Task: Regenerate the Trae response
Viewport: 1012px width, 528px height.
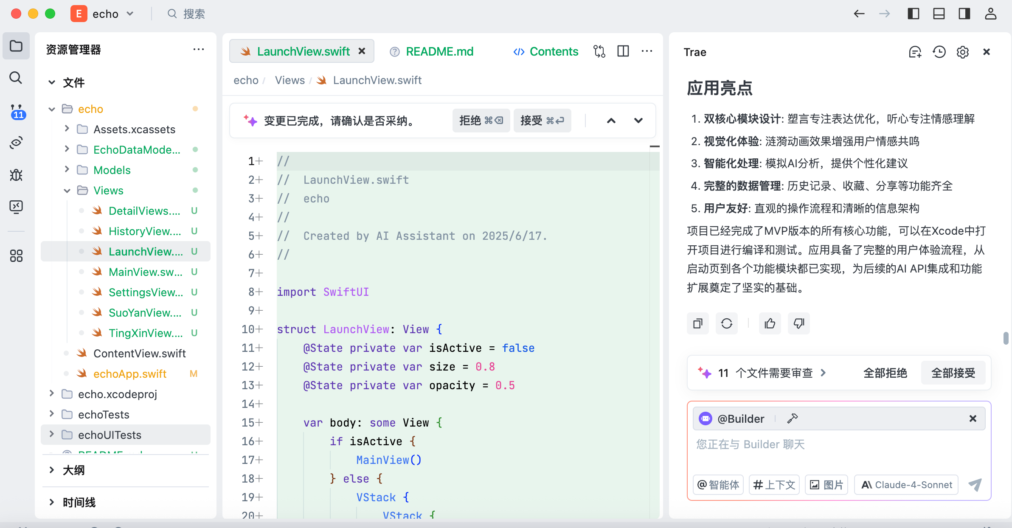Action: click(727, 323)
